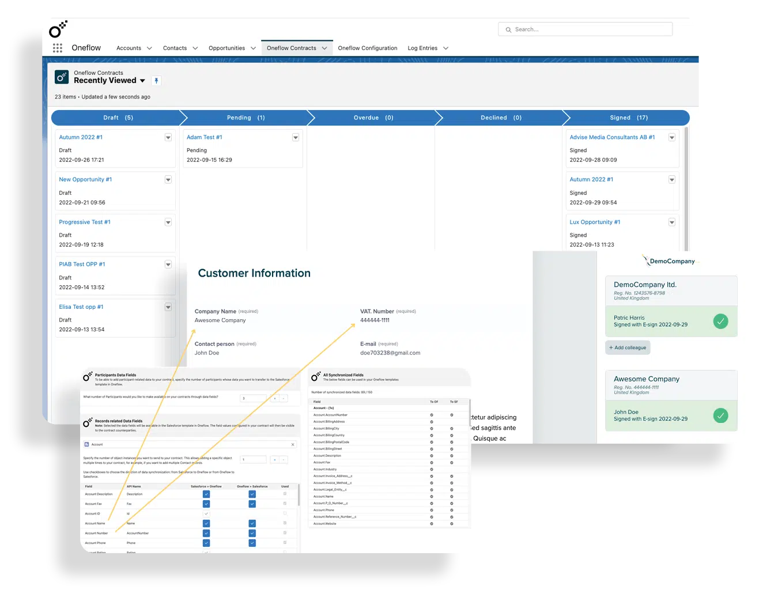This screenshot has height=605, width=778.
Task: Click into the Search field
Action: (x=585, y=29)
